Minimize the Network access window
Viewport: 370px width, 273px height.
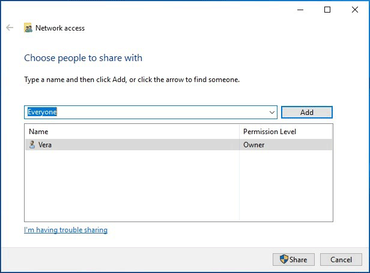300,10
